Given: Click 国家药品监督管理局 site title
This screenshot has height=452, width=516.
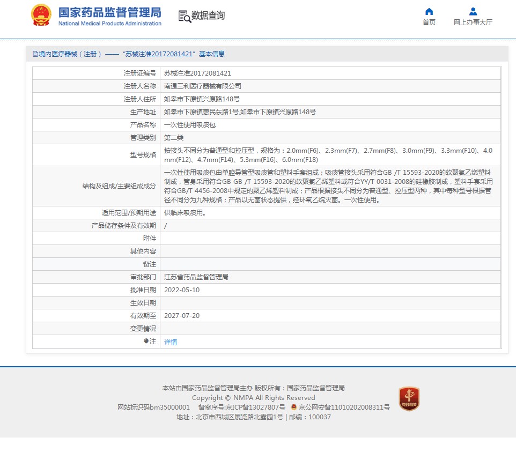Looking at the screenshot, I should (x=110, y=12).
